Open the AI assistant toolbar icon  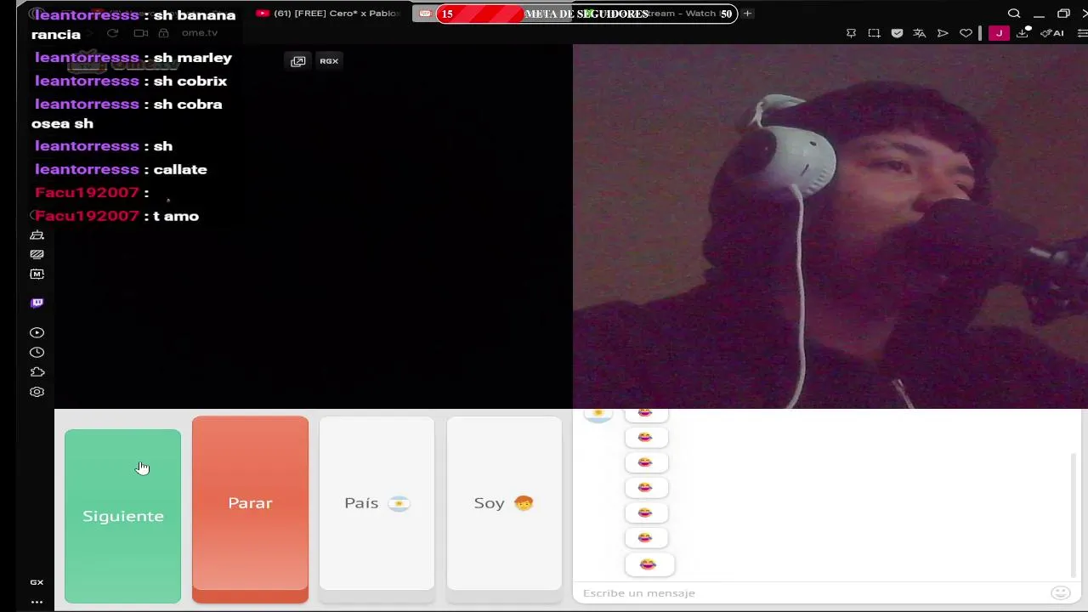(1052, 33)
